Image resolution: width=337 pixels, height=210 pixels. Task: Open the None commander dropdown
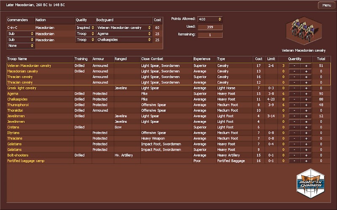pos(21,45)
